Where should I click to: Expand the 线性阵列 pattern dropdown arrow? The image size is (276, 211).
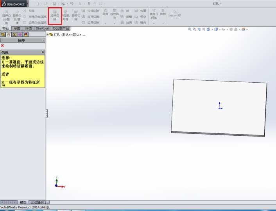click(x=115, y=23)
